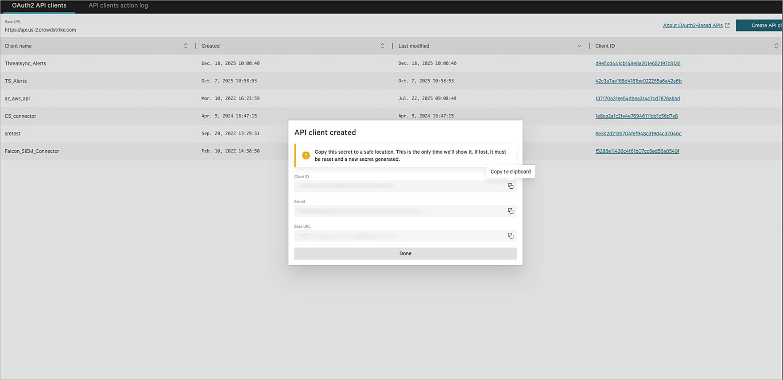This screenshot has height=380, width=783.
Task: Open client ID link for TS_Alerts
Action: click(x=638, y=81)
